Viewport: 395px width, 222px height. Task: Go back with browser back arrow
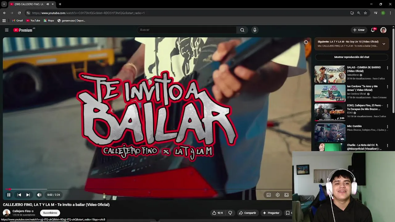click(4, 13)
